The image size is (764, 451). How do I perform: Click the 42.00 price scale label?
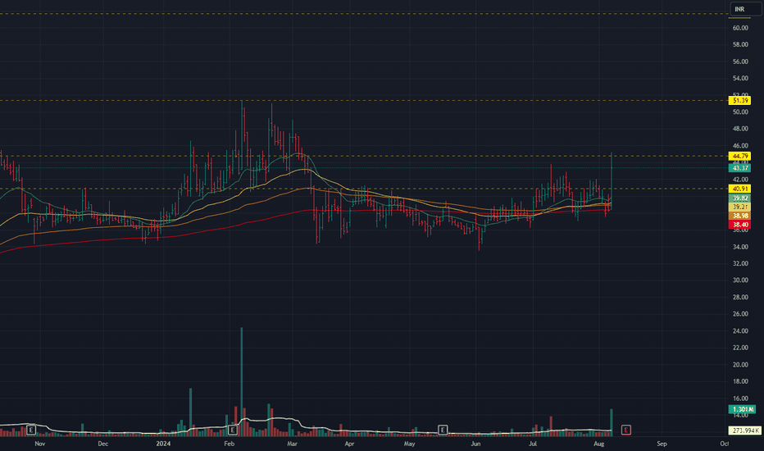click(x=740, y=180)
